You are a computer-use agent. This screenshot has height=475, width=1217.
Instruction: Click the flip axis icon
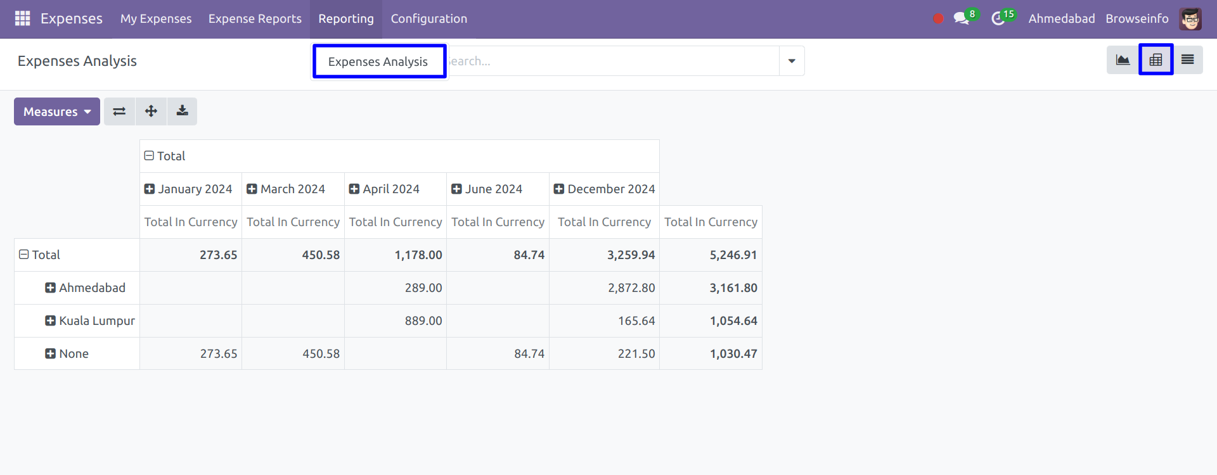[x=119, y=111]
